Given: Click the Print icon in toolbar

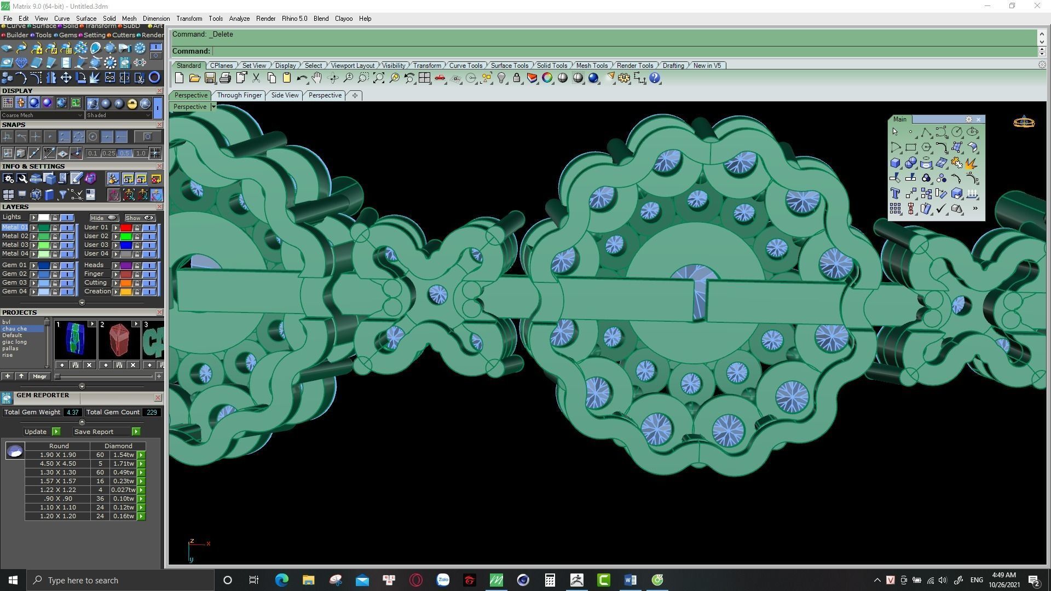Looking at the screenshot, I should click(x=225, y=78).
